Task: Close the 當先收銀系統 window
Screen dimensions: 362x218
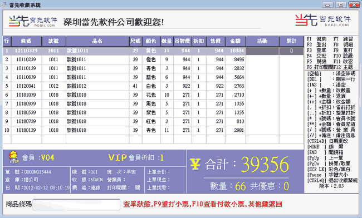Action: click(354, 4)
